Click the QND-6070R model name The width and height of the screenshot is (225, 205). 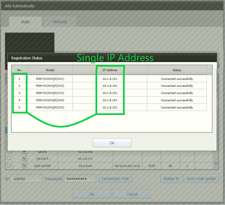pos(42,166)
